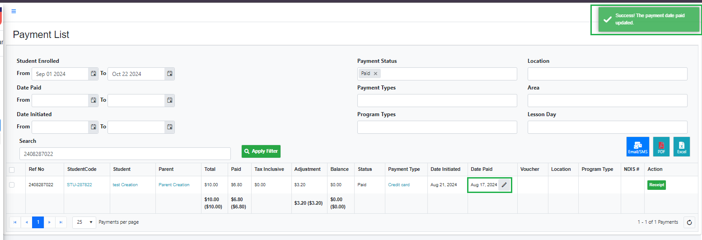Open calendar for Student Enrolled To date

coord(169,74)
